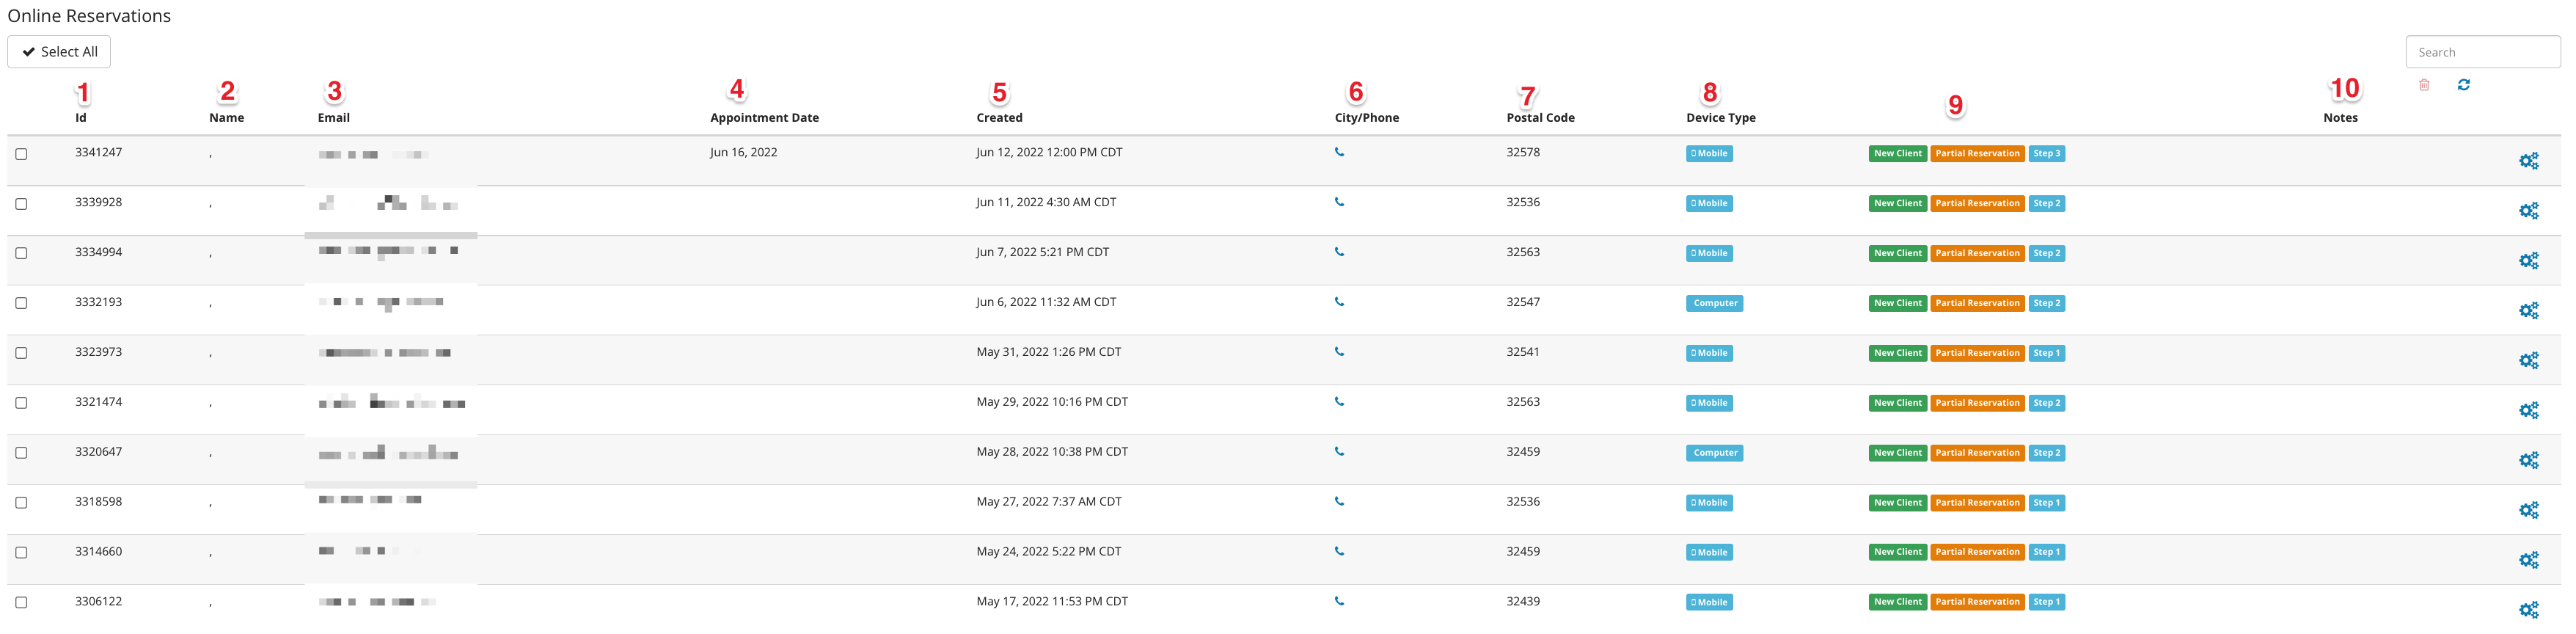Click New Client tag in row 3306122
The width and height of the screenshot is (2576, 634).
1897,602
